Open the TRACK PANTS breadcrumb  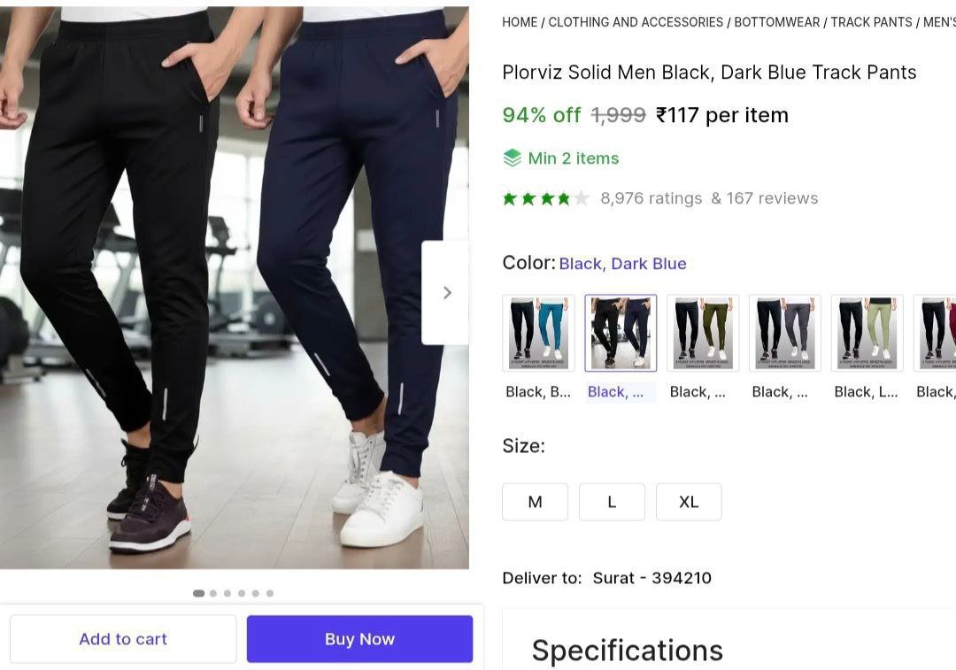coord(872,22)
